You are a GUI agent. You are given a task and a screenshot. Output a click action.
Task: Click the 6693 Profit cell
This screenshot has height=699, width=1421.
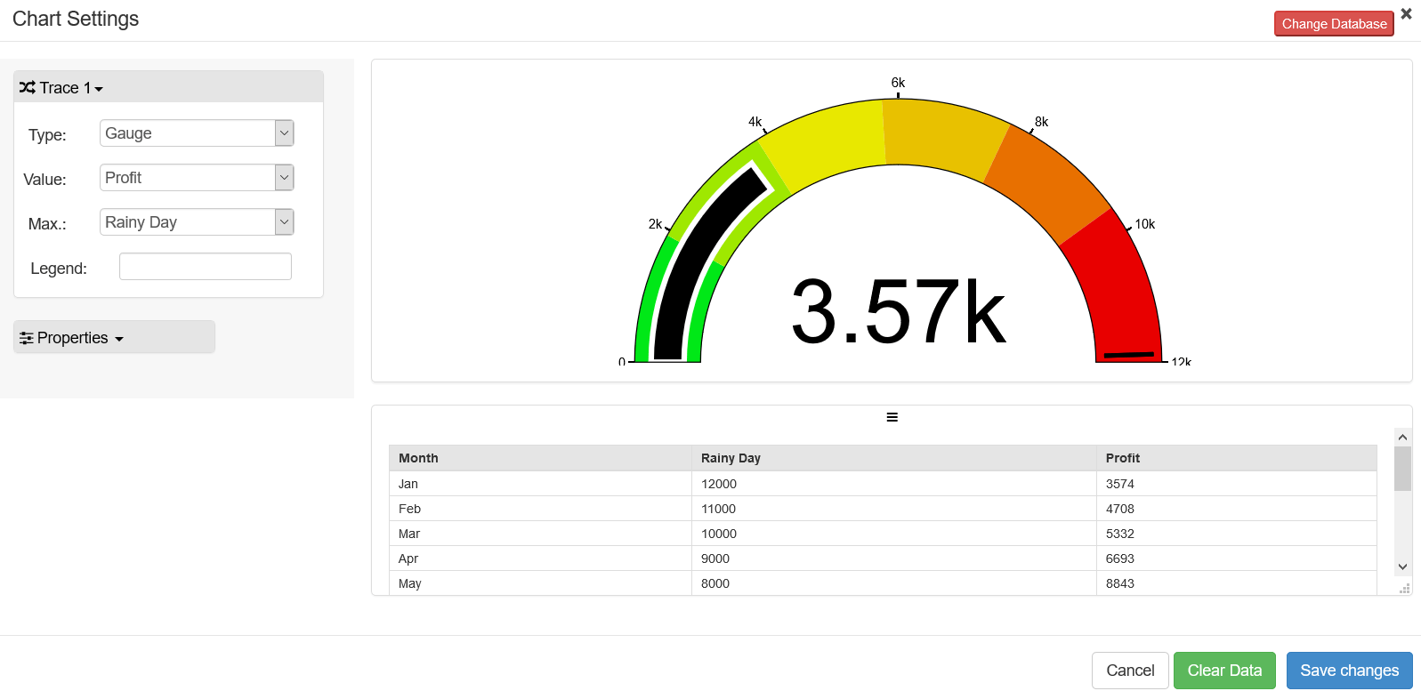point(1237,558)
